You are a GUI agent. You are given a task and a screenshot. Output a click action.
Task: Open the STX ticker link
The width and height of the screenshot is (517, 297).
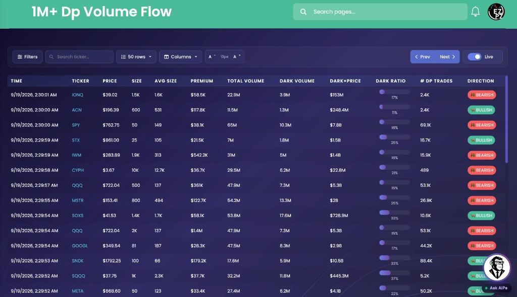tap(76, 140)
